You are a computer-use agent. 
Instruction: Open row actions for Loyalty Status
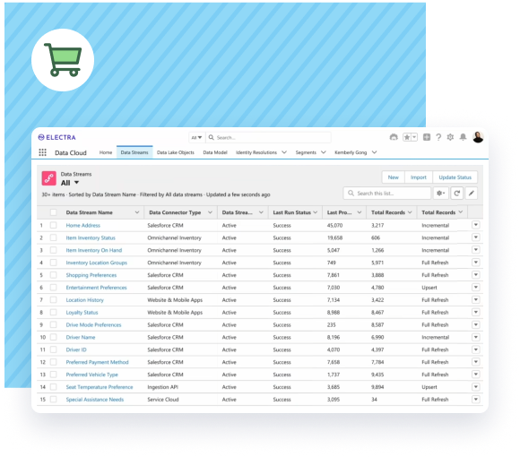pyautogui.click(x=476, y=312)
